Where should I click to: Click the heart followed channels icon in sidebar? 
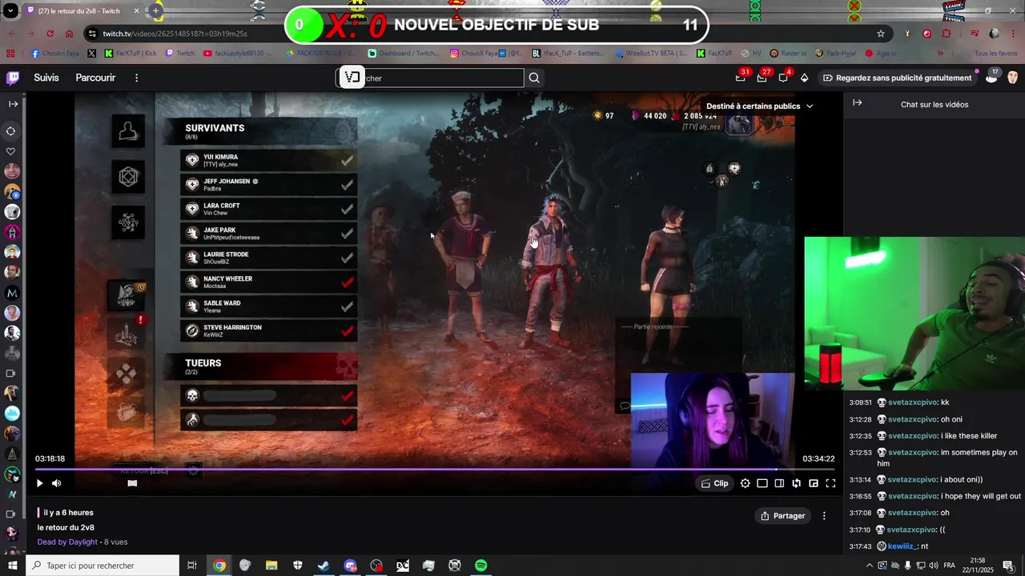pos(11,151)
